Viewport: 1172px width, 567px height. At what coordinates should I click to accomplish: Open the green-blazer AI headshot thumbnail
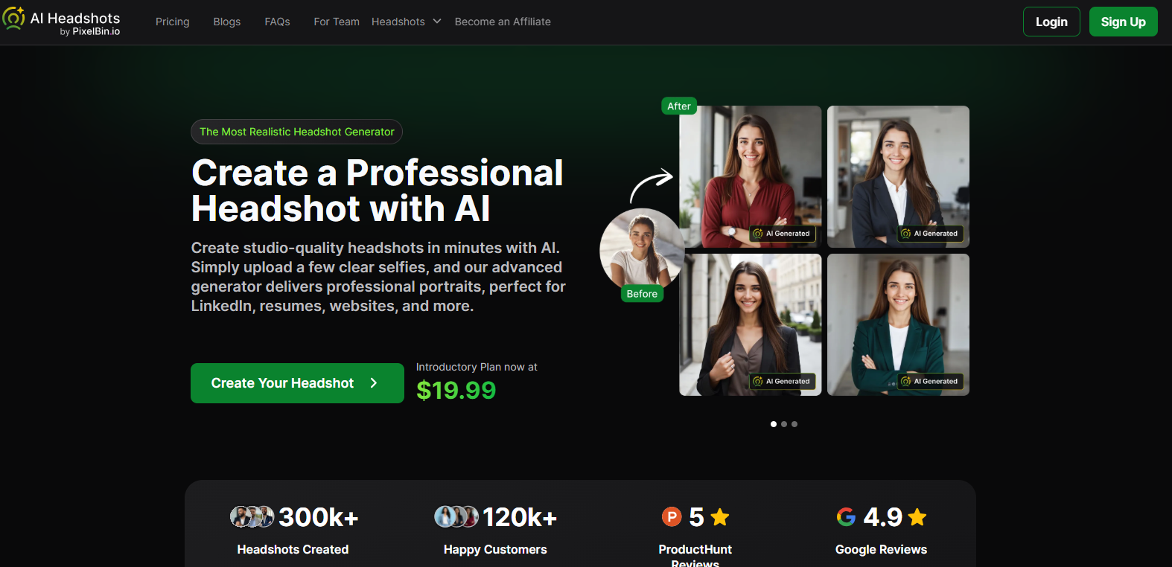[898, 324]
